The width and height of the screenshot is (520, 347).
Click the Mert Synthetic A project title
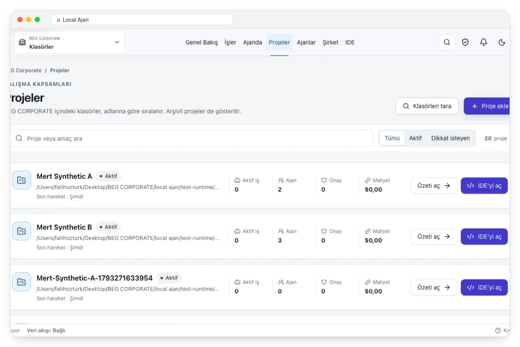click(65, 176)
